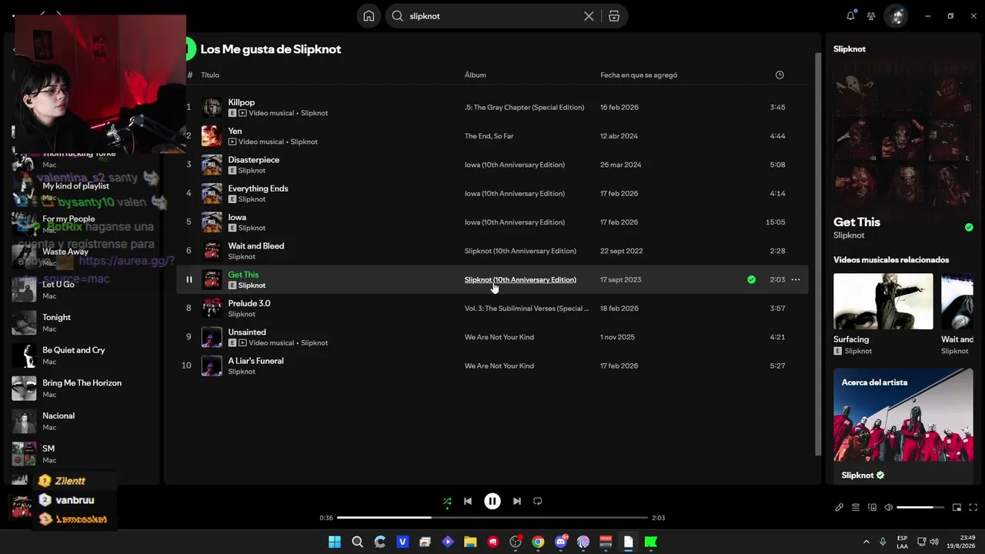Go to Spotify Home with the house icon

click(x=369, y=16)
